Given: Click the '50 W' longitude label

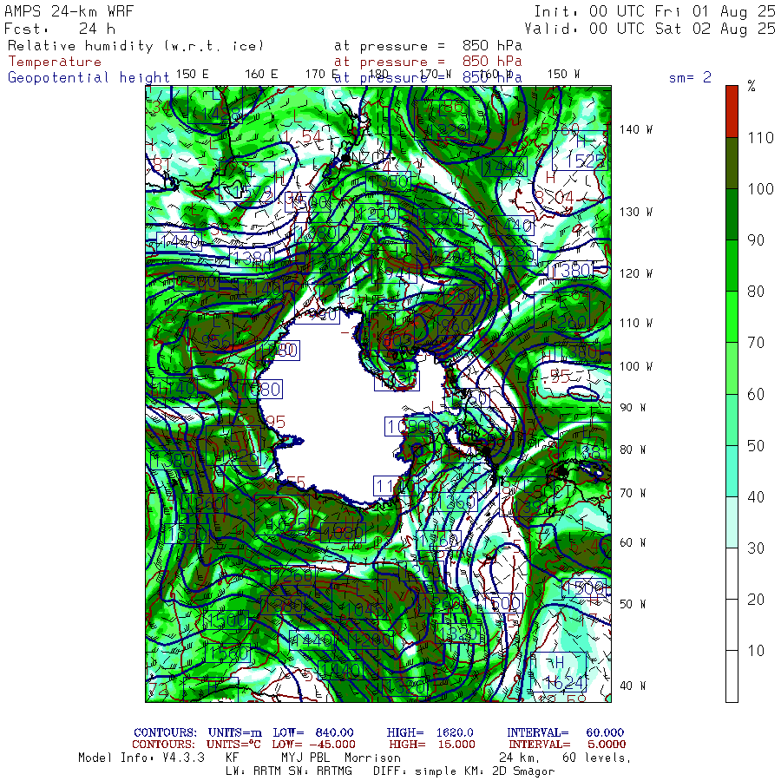Looking at the screenshot, I should tap(633, 605).
